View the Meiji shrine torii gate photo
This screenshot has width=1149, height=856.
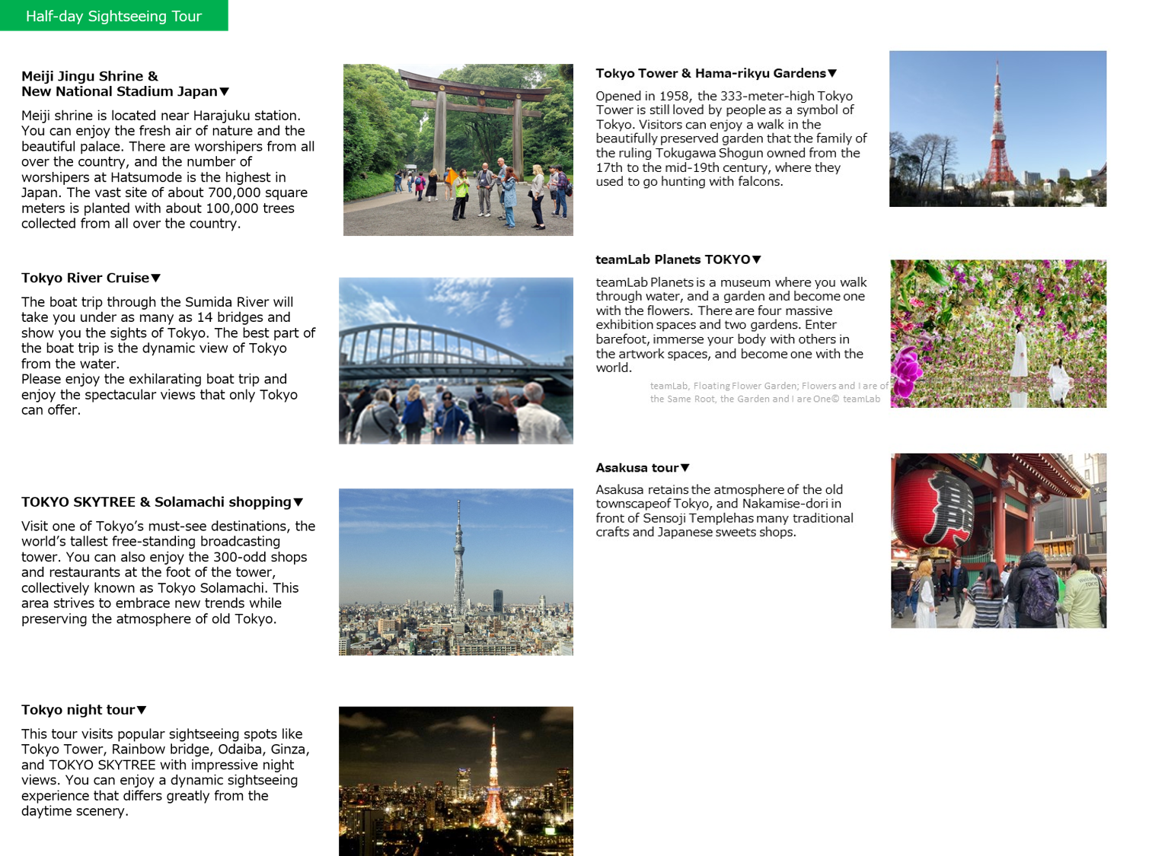458,150
